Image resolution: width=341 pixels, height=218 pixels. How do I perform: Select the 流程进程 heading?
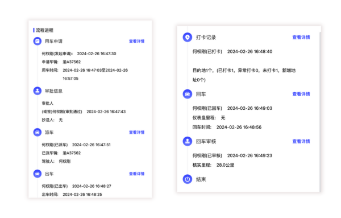point(44,30)
